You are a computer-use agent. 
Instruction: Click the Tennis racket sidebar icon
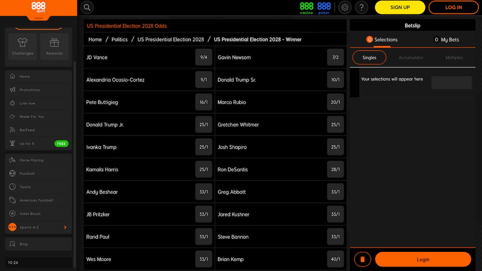click(x=12, y=187)
